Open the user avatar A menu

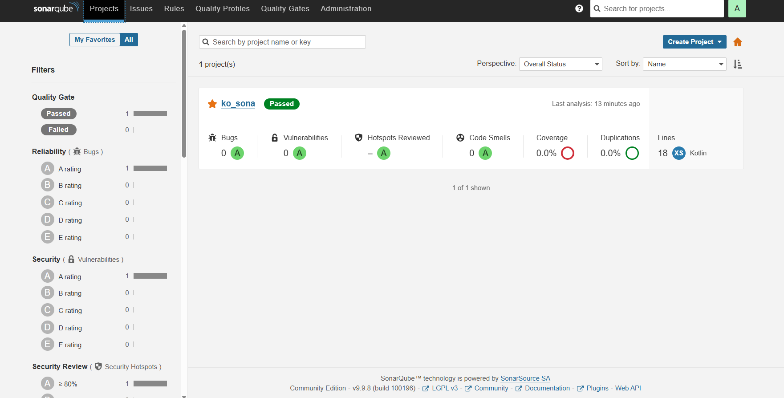click(737, 8)
